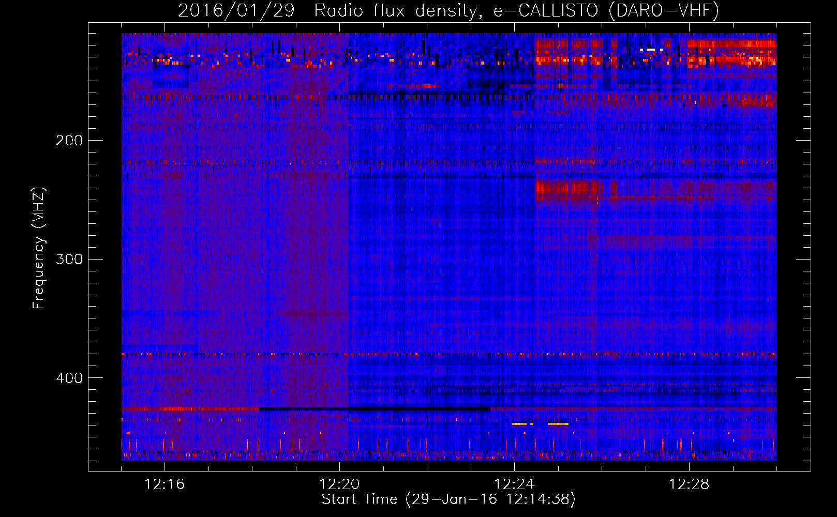Select the 12:28 time tick label
This screenshot has width=837, height=517.
point(689,484)
